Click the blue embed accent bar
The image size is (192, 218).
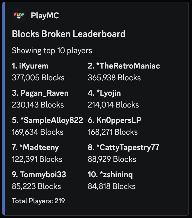coord(4,109)
